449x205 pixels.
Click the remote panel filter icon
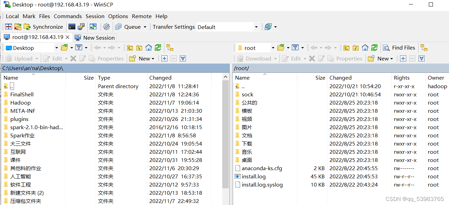click(295, 47)
